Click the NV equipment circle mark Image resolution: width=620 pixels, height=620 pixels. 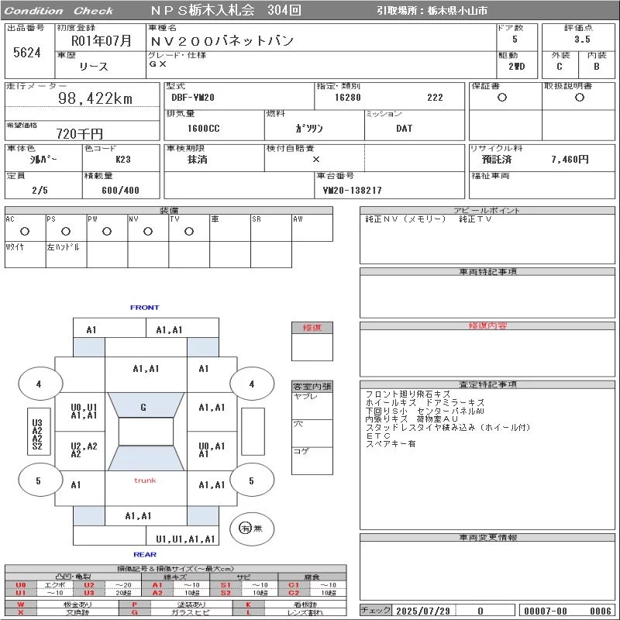(148, 232)
